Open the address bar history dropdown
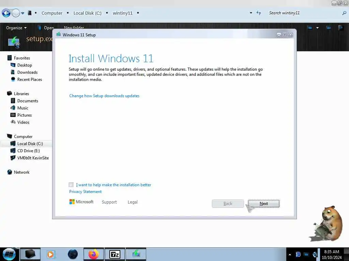Viewport: 349px width, 261px height. (251, 13)
